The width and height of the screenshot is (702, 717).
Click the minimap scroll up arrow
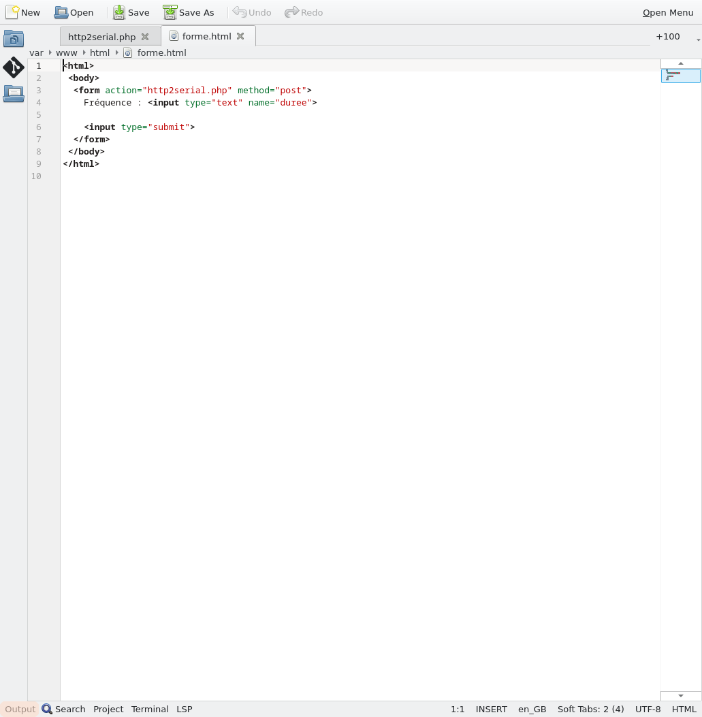[x=680, y=63]
